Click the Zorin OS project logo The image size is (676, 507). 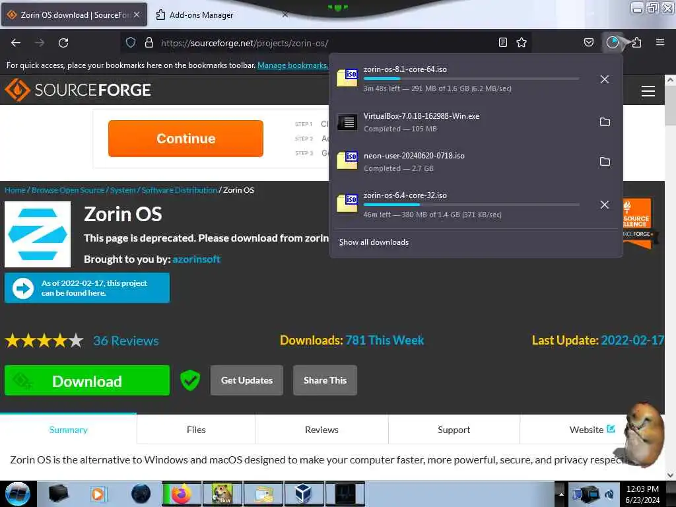click(x=38, y=234)
